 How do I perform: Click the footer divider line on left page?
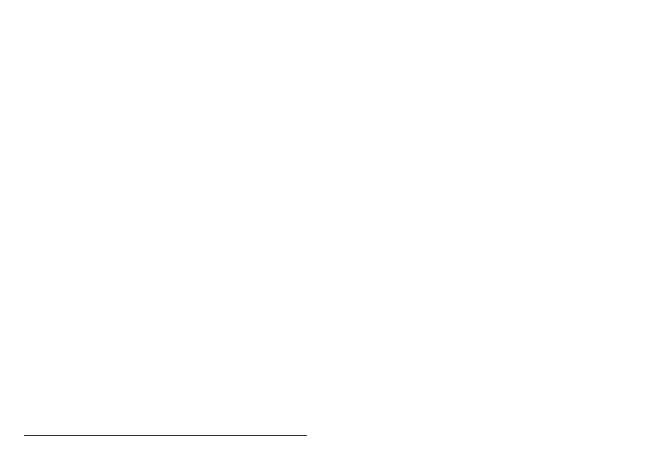(x=165, y=435)
